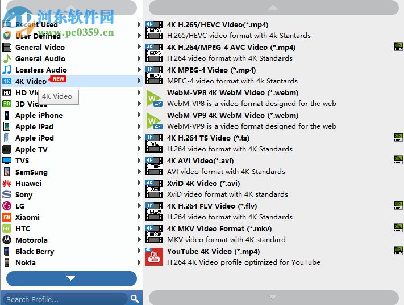The image size is (404, 305).
Task: Expand the Recent Used submenu arrow
Action: (x=139, y=24)
